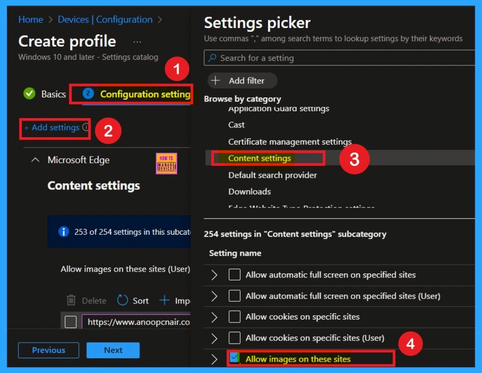Select Default search provider category
This screenshot has height=373, width=482.
[x=272, y=175]
